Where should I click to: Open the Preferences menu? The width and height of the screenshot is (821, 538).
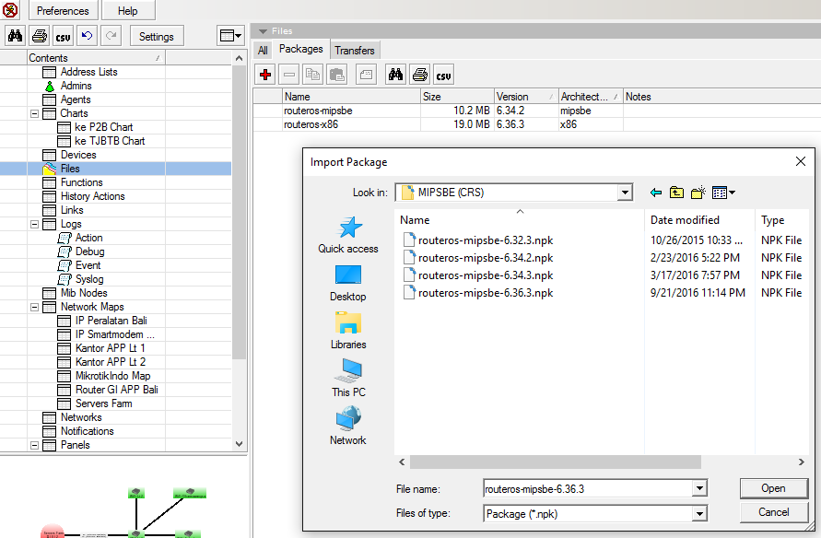click(63, 10)
